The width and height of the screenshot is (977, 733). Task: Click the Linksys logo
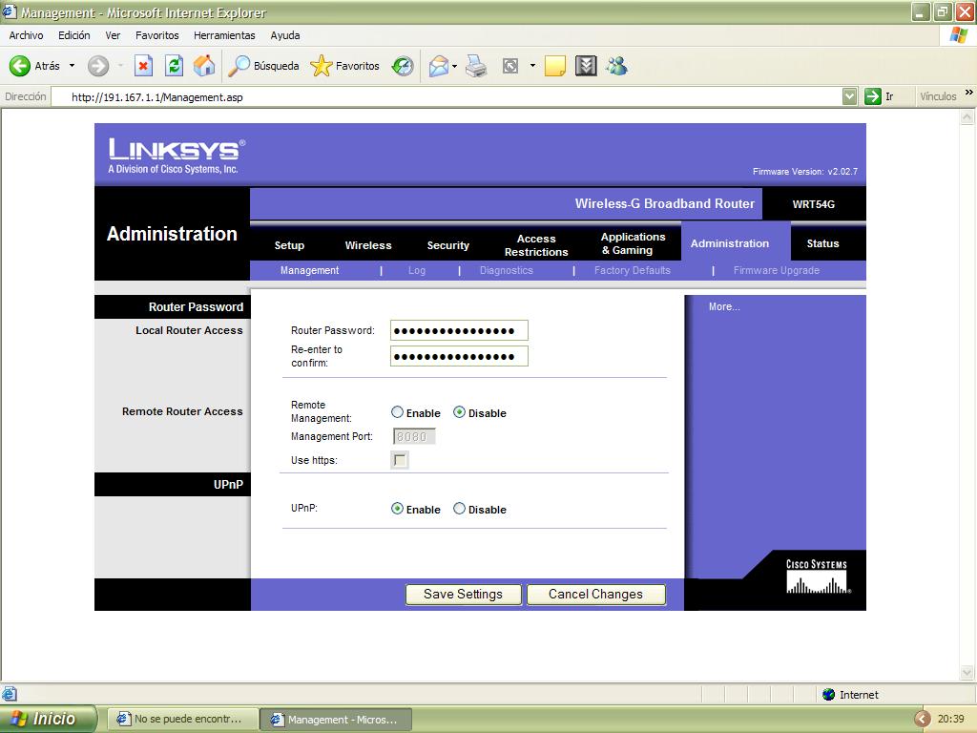pyautogui.click(x=177, y=156)
